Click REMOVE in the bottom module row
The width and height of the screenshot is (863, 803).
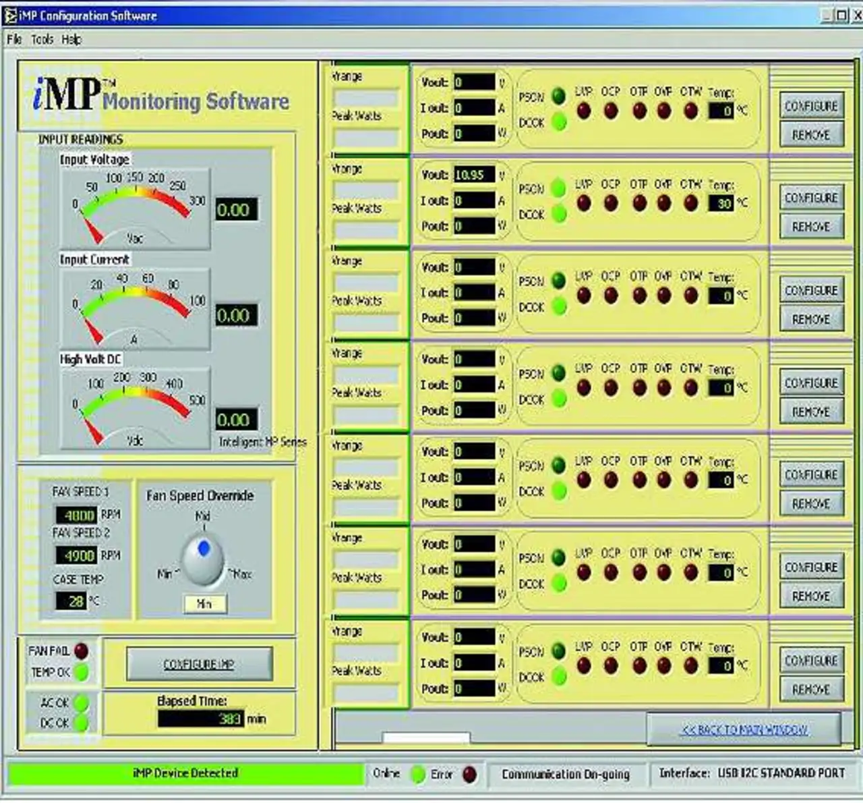(x=812, y=690)
